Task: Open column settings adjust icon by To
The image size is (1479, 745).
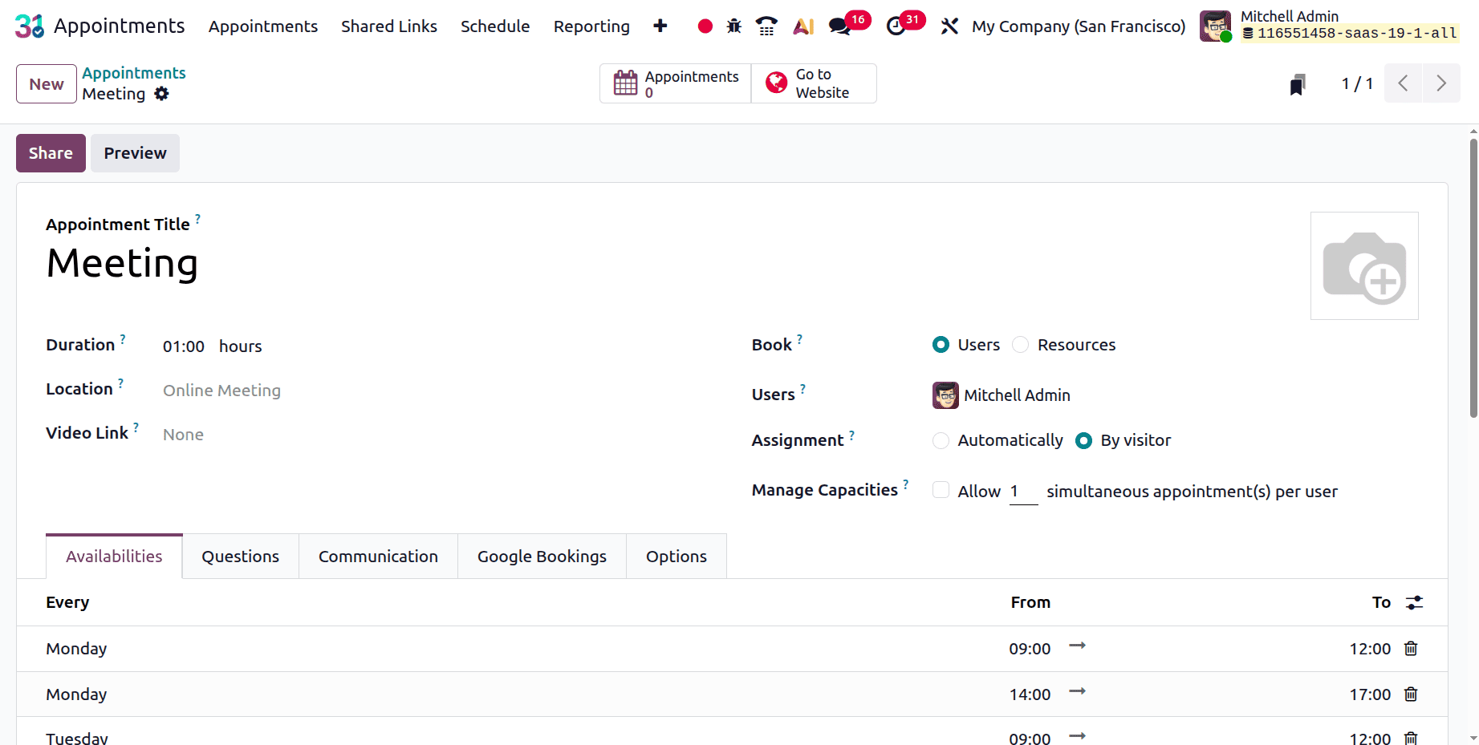Action: 1415,602
